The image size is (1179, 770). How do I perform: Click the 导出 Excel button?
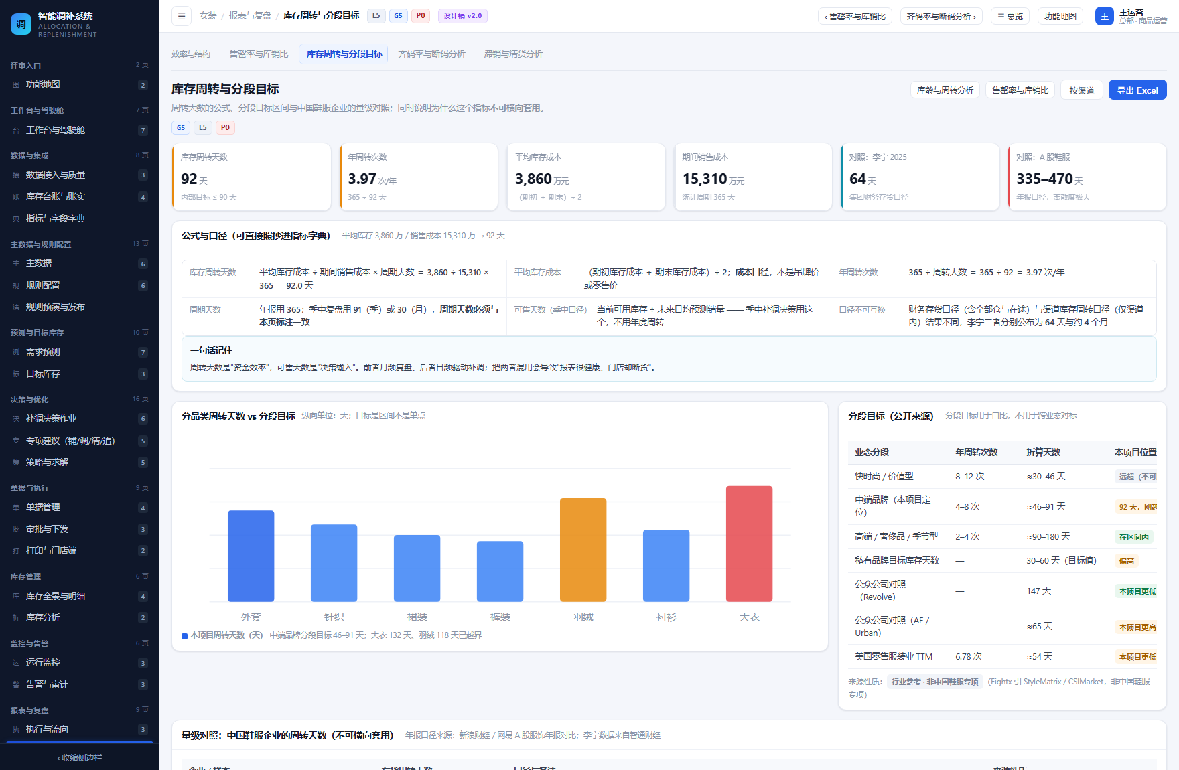coord(1137,90)
